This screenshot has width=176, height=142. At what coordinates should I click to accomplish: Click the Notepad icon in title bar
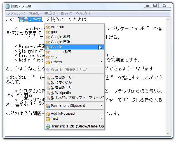click(x=7, y=6)
